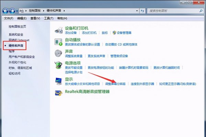Click 控制面板 breadcrumb in address bar
The height and width of the screenshot is (137, 206).
pyautogui.click(x=35, y=11)
